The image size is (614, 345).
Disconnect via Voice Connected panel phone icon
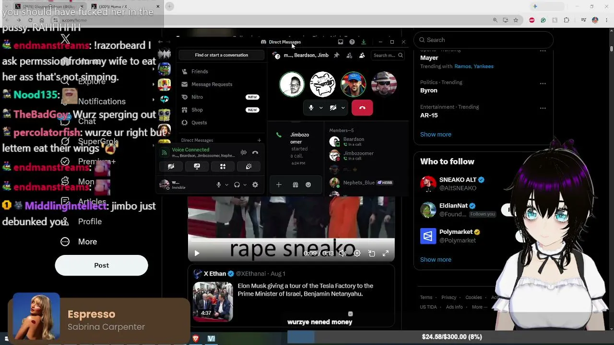pyautogui.click(x=255, y=153)
